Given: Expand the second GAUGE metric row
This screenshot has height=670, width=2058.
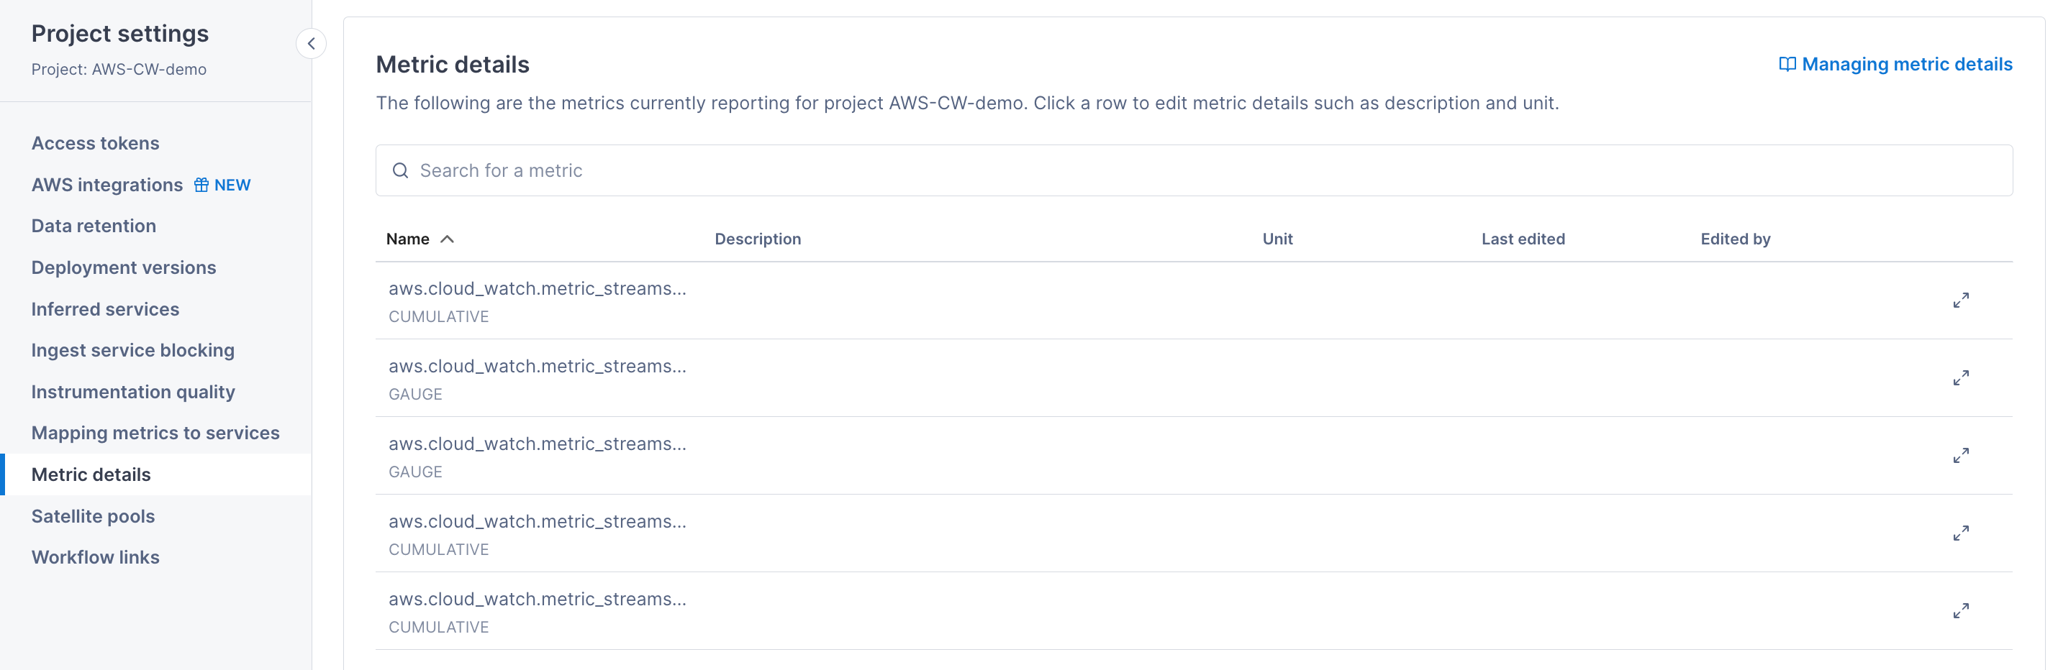Looking at the screenshot, I should click(x=1961, y=455).
